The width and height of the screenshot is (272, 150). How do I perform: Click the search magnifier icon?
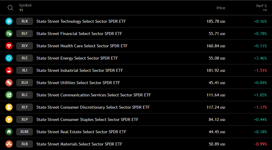[10, 8]
